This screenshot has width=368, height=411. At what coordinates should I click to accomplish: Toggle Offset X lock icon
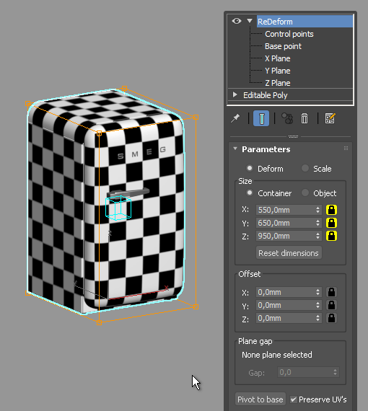331,292
